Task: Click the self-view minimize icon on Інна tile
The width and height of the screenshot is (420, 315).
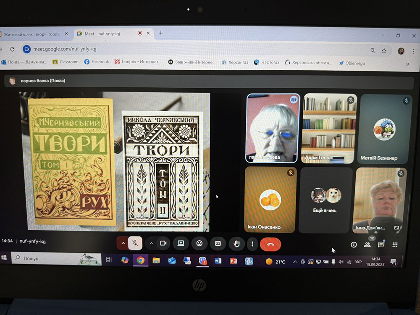Action: [396, 228]
